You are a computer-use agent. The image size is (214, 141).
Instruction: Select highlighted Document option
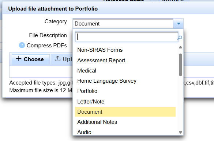[125, 112]
